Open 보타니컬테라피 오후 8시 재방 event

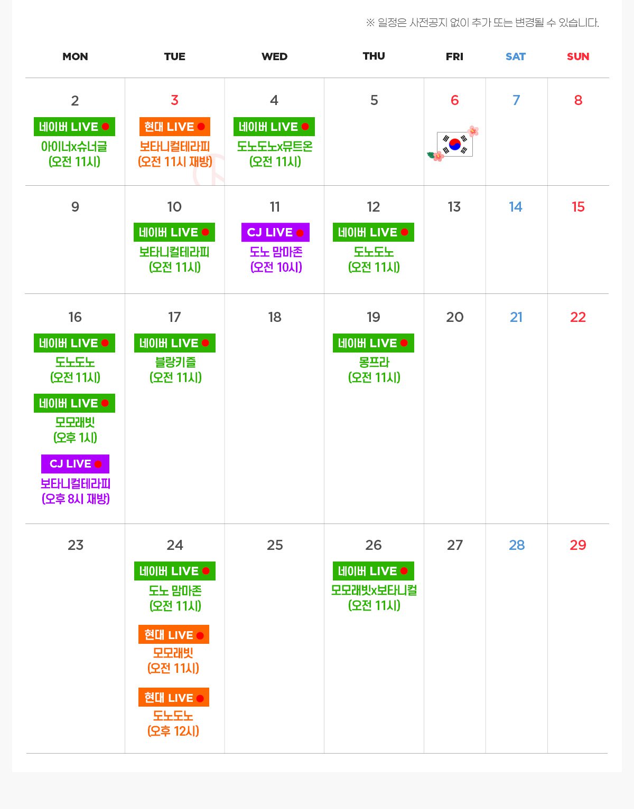(76, 491)
